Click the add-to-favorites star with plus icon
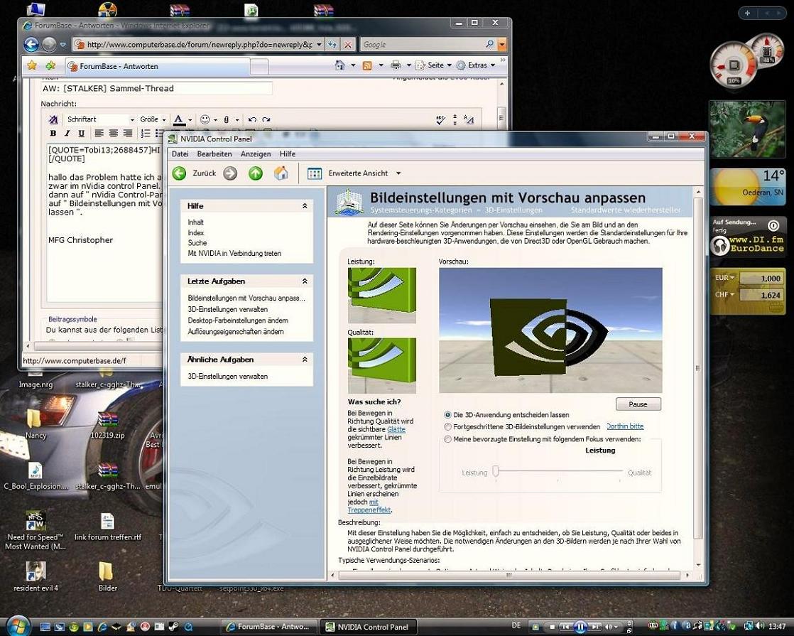 pos(50,65)
